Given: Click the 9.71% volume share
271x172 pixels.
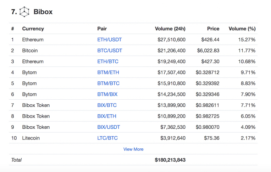Looking at the screenshot, I should tap(248, 72).
